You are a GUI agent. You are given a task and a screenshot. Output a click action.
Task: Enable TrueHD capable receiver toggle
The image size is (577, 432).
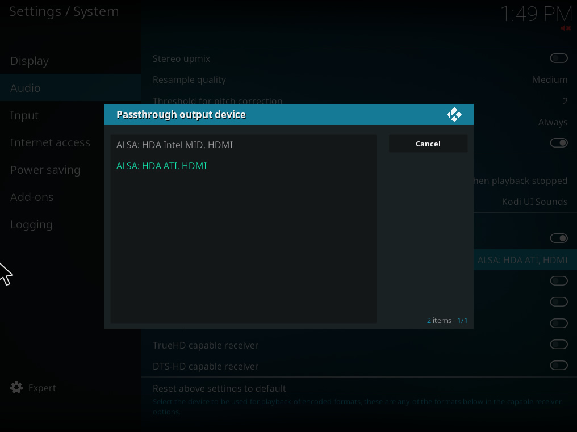pyautogui.click(x=558, y=345)
